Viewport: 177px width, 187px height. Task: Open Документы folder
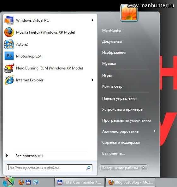tap(112, 41)
